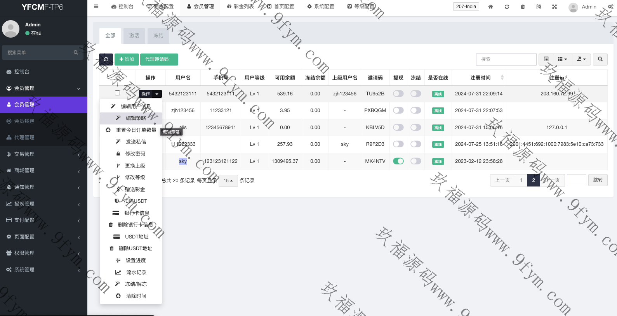
Task: Click the green 添加 button
Action: click(127, 59)
